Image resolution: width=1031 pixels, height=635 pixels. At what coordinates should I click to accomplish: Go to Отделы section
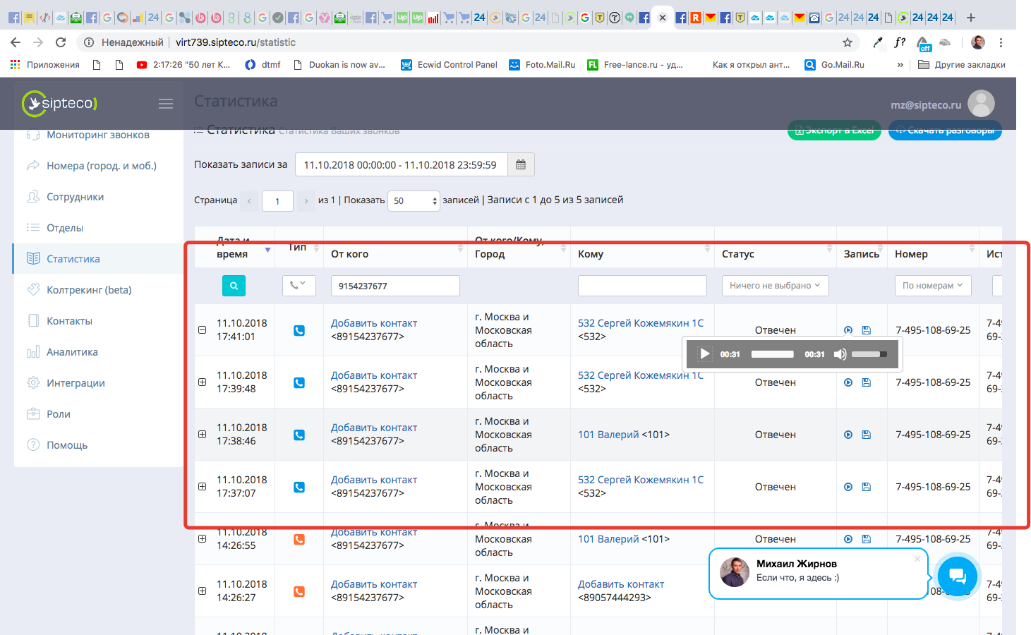coord(65,228)
